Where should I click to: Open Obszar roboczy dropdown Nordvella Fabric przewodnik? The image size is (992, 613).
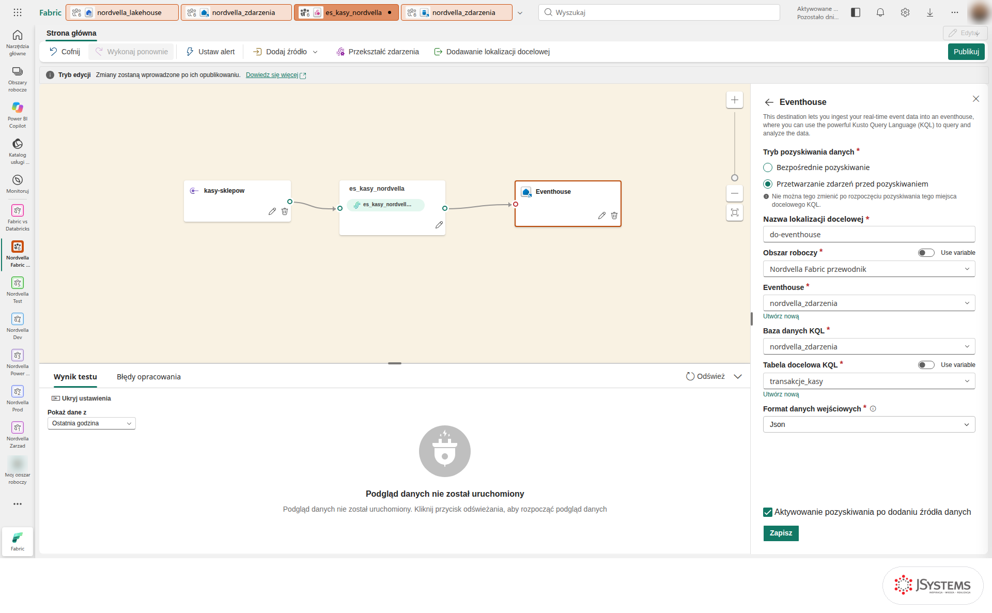point(869,269)
